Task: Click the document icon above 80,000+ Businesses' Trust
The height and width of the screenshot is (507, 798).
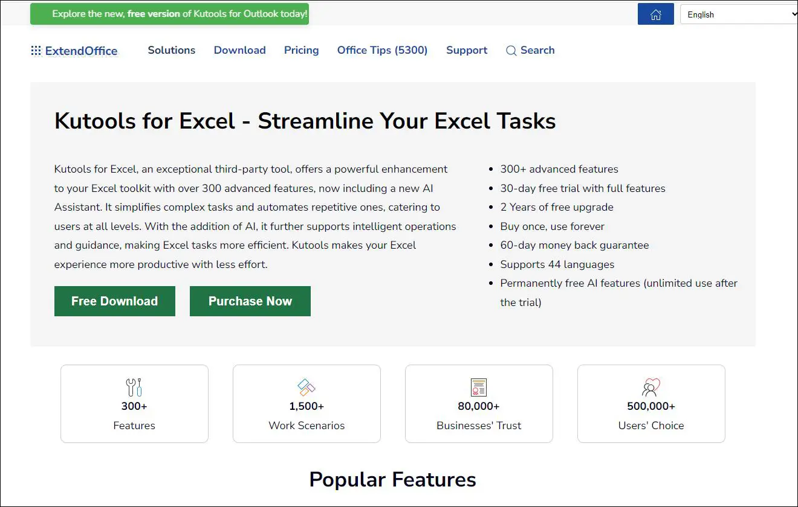Action: (478, 387)
